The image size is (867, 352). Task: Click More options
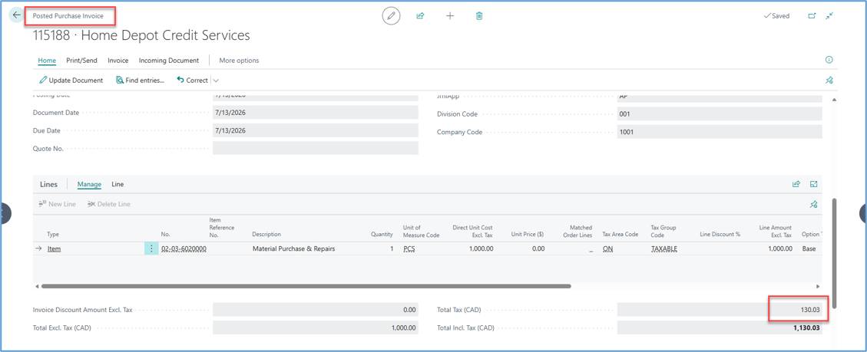tap(239, 61)
